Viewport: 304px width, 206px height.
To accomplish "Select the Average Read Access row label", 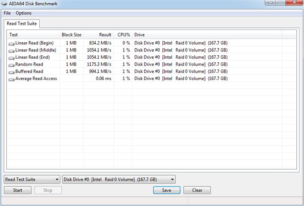I will pos(36,79).
